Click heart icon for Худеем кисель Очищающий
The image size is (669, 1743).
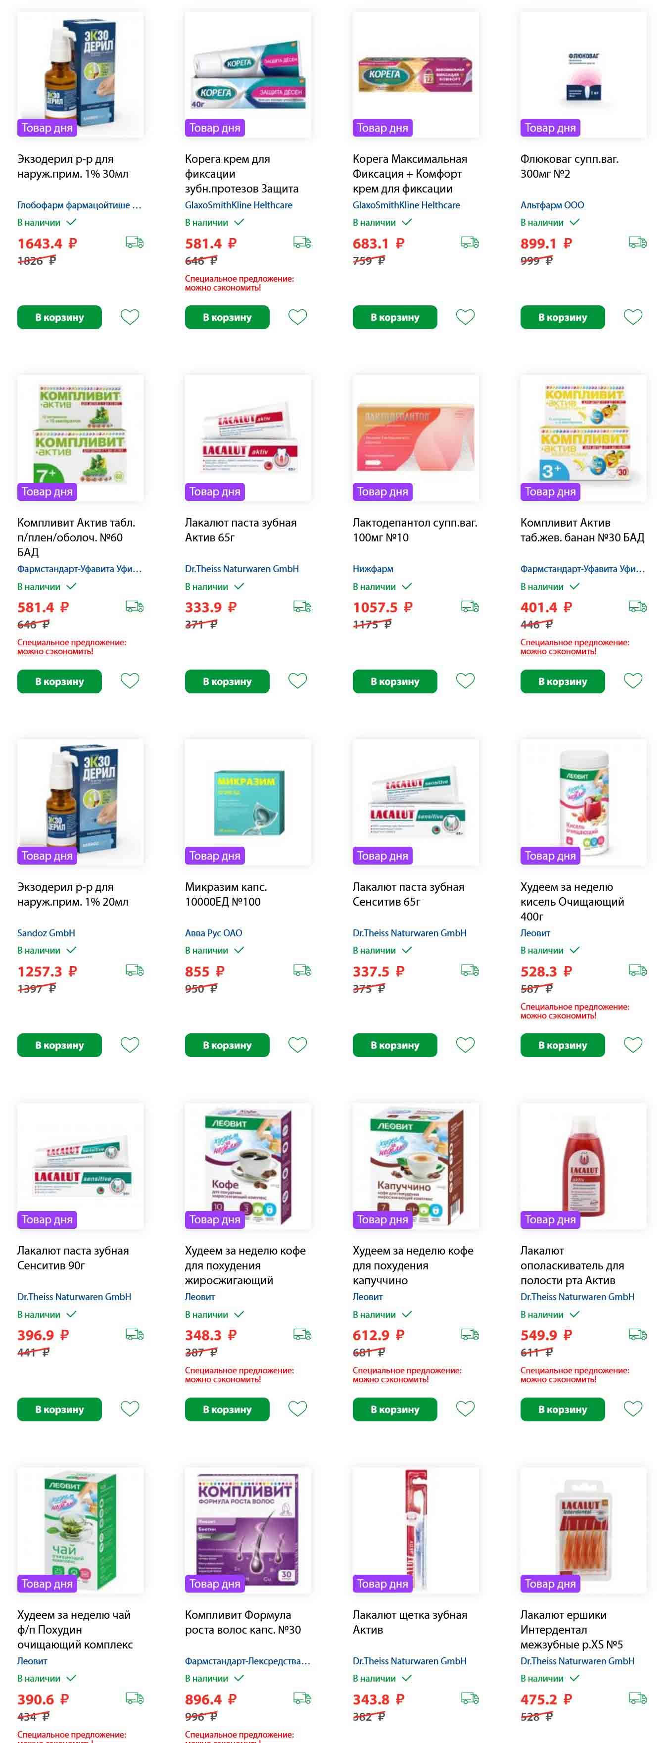pyautogui.click(x=633, y=1045)
